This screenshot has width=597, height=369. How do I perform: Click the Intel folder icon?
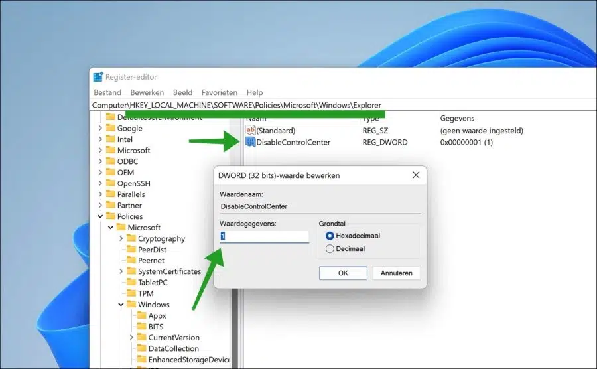pyautogui.click(x=110, y=139)
